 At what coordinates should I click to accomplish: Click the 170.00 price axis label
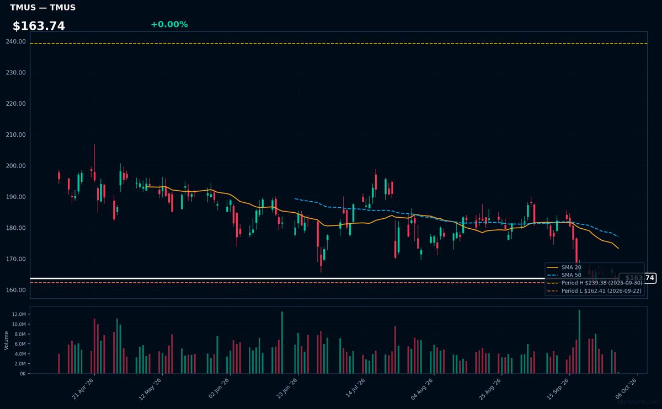tap(16, 259)
